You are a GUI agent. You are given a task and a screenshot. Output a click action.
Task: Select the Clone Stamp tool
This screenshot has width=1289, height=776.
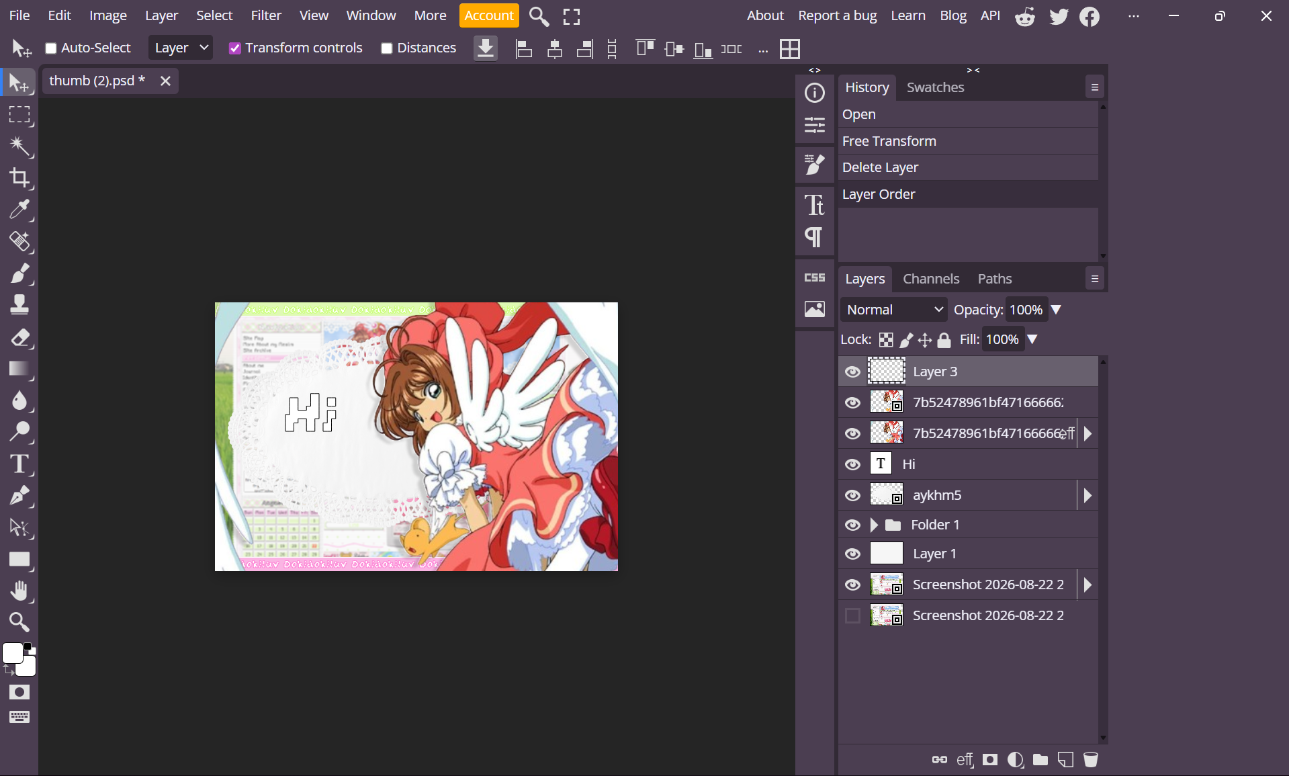tap(19, 304)
